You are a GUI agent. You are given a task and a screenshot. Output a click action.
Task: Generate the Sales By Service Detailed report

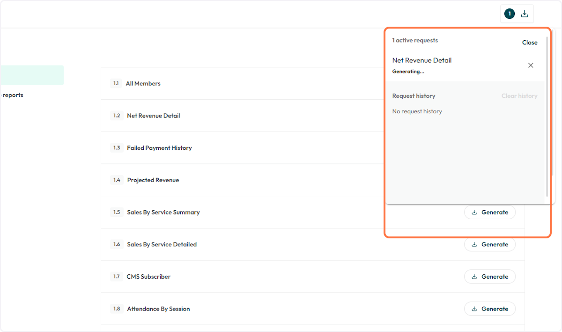click(x=490, y=244)
